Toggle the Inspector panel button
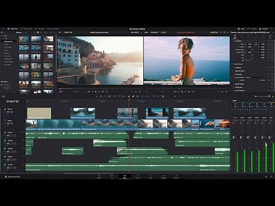 [264, 29]
